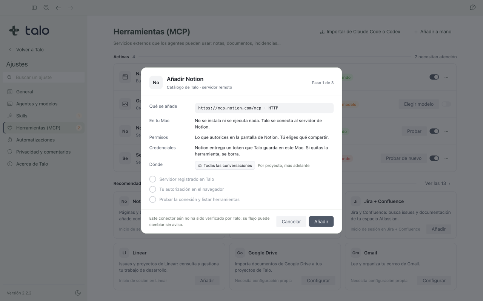Configure the Google Drive tool
This screenshot has width=483, height=301.
318,280
